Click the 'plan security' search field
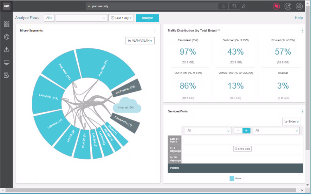This screenshot has height=194, width=311. [151, 6]
